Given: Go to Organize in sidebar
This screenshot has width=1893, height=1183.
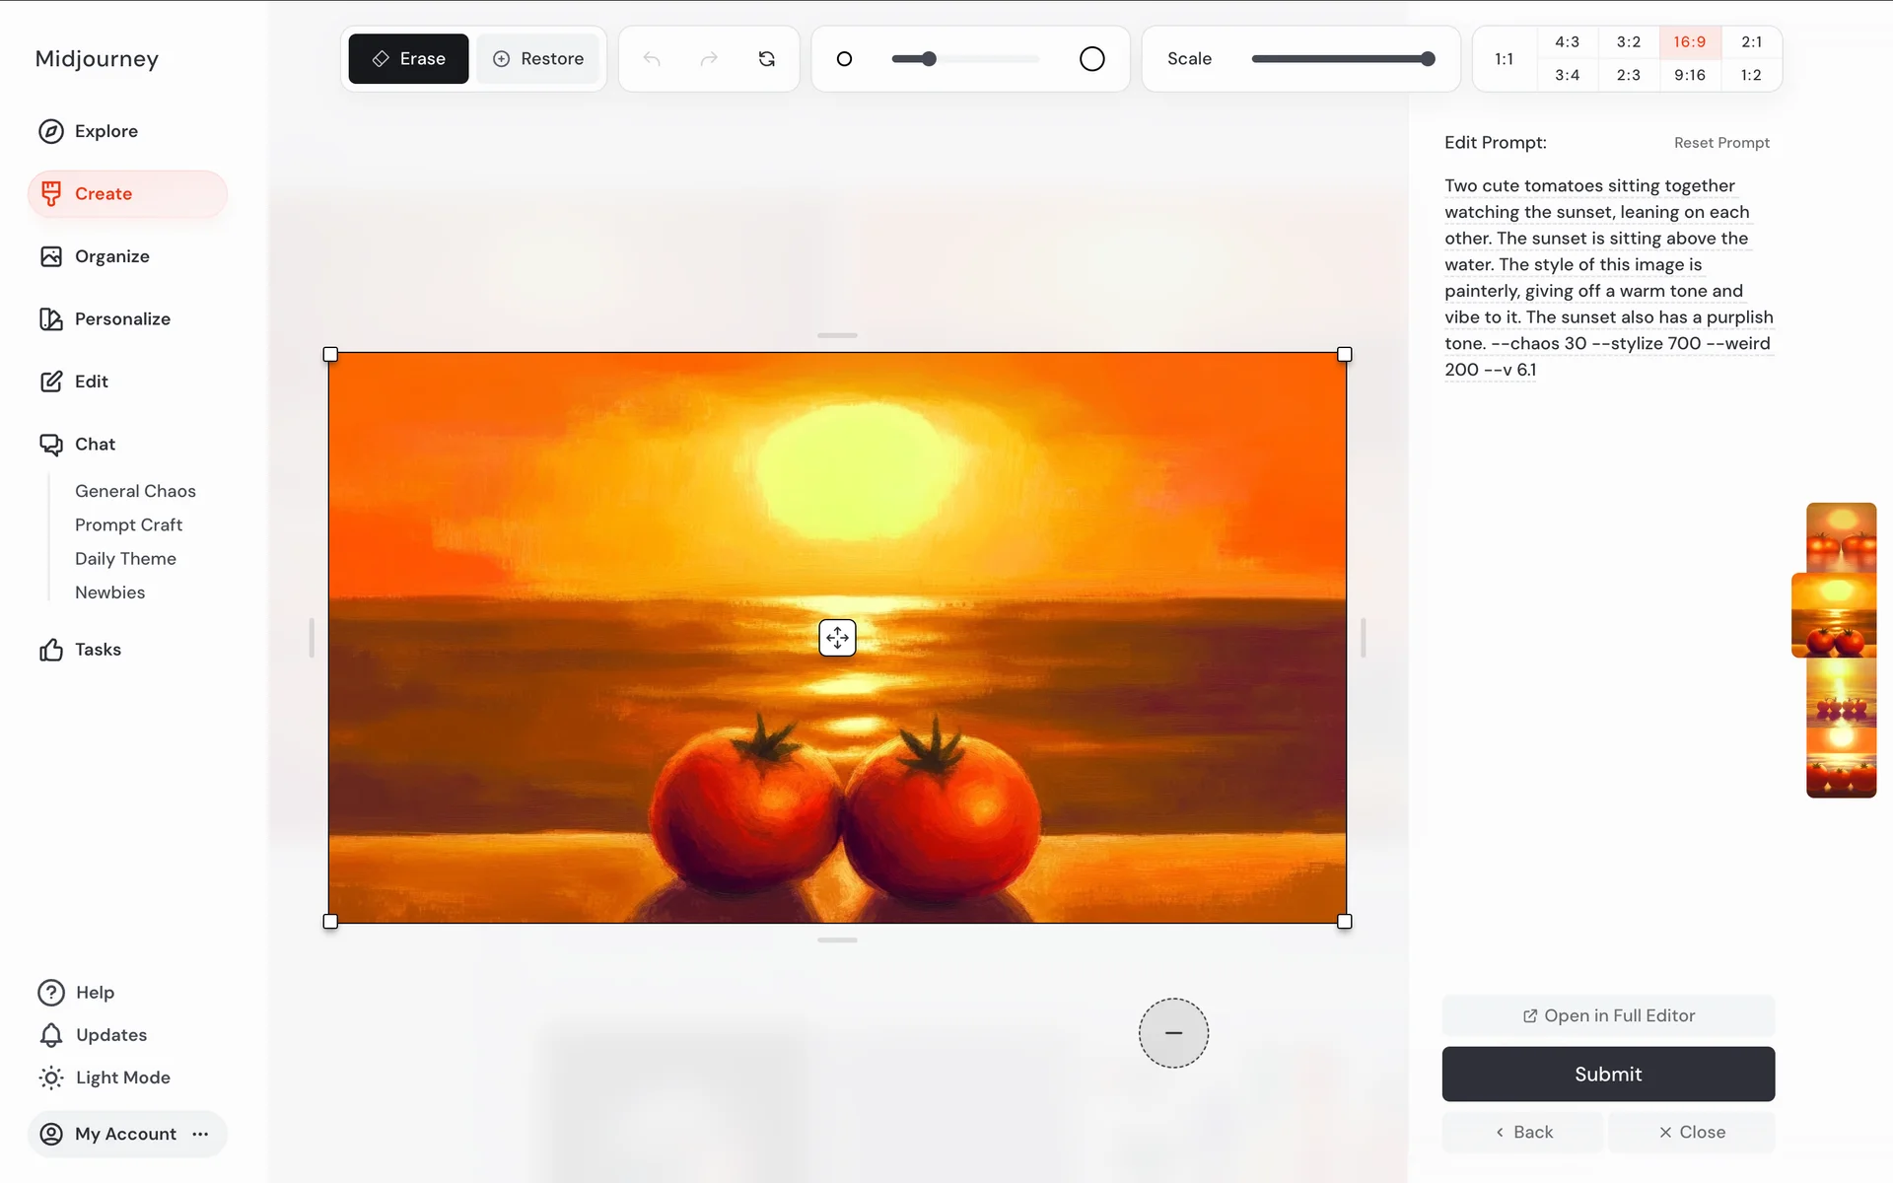Looking at the screenshot, I should coord(111,256).
